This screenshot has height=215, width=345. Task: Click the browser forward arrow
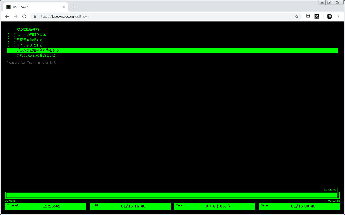(x=16, y=16)
